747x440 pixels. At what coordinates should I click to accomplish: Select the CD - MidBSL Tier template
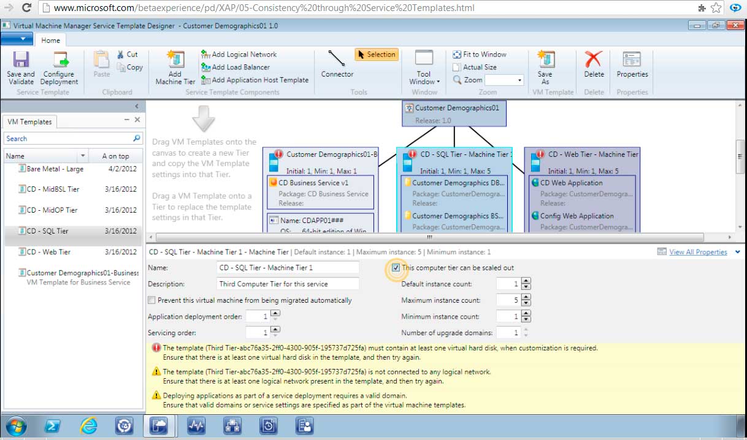[x=73, y=190]
